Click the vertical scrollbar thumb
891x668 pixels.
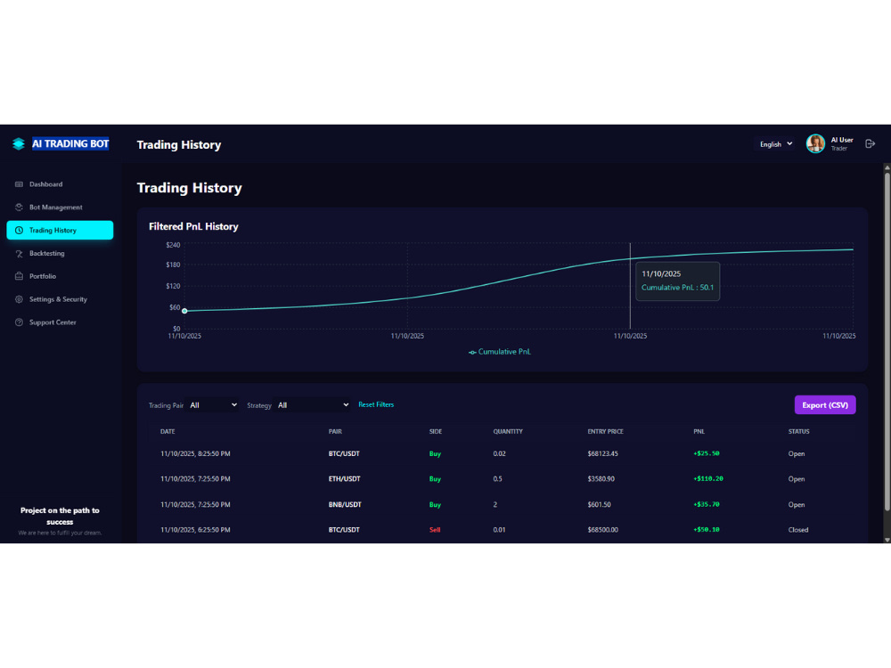click(x=887, y=341)
